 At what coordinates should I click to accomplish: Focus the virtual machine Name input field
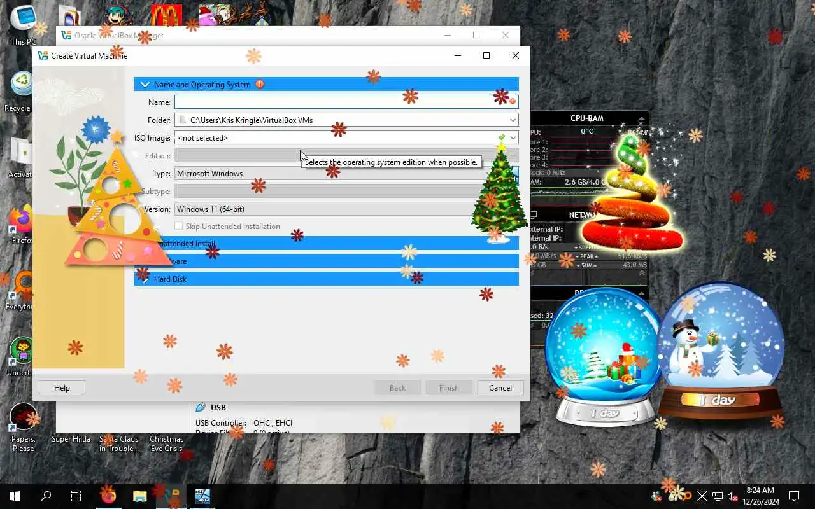pos(346,102)
